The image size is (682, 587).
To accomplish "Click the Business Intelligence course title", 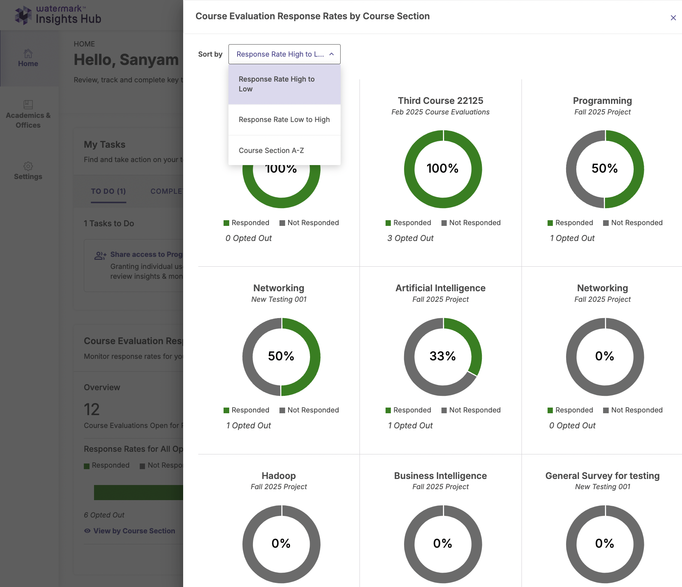I will point(440,476).
